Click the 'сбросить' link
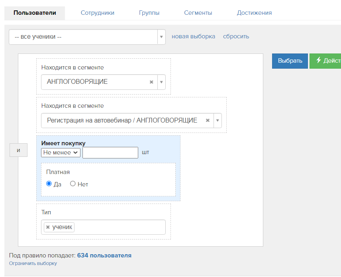 coord(236,36)
